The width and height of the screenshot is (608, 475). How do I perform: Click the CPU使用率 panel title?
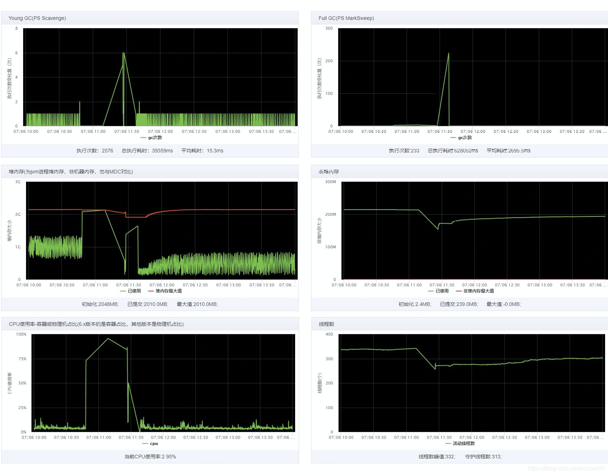[96, 324]
